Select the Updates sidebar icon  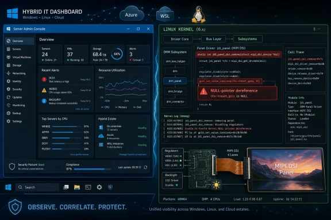pyautogui.click(x=9, y=97)
